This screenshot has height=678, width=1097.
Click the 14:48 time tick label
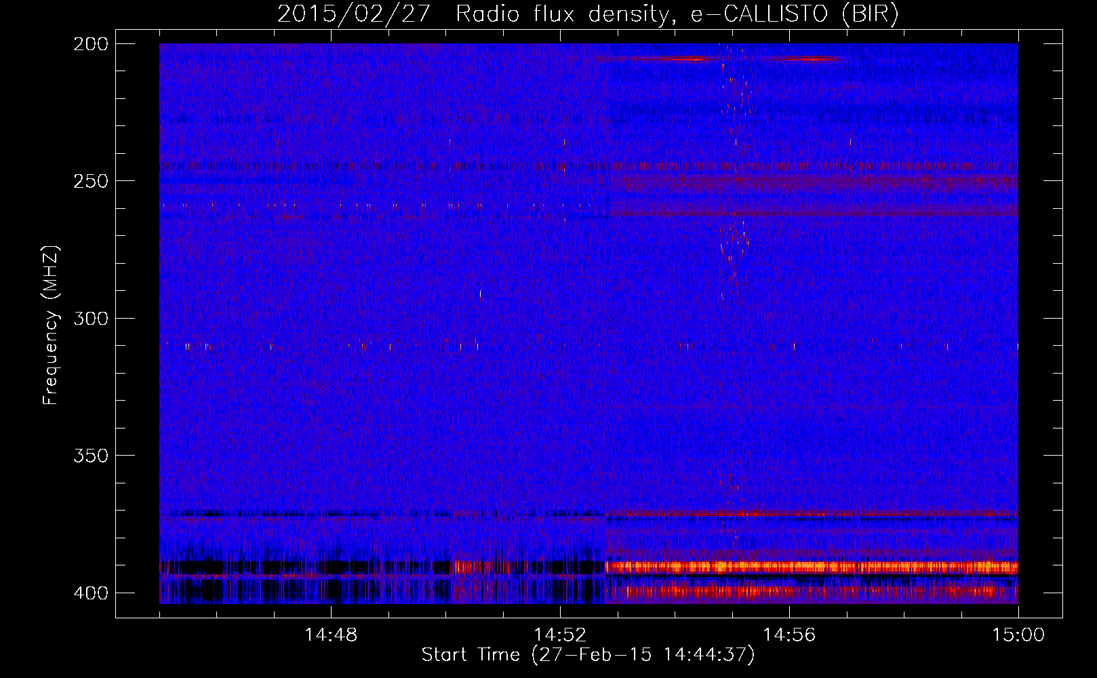coord(331,635)
